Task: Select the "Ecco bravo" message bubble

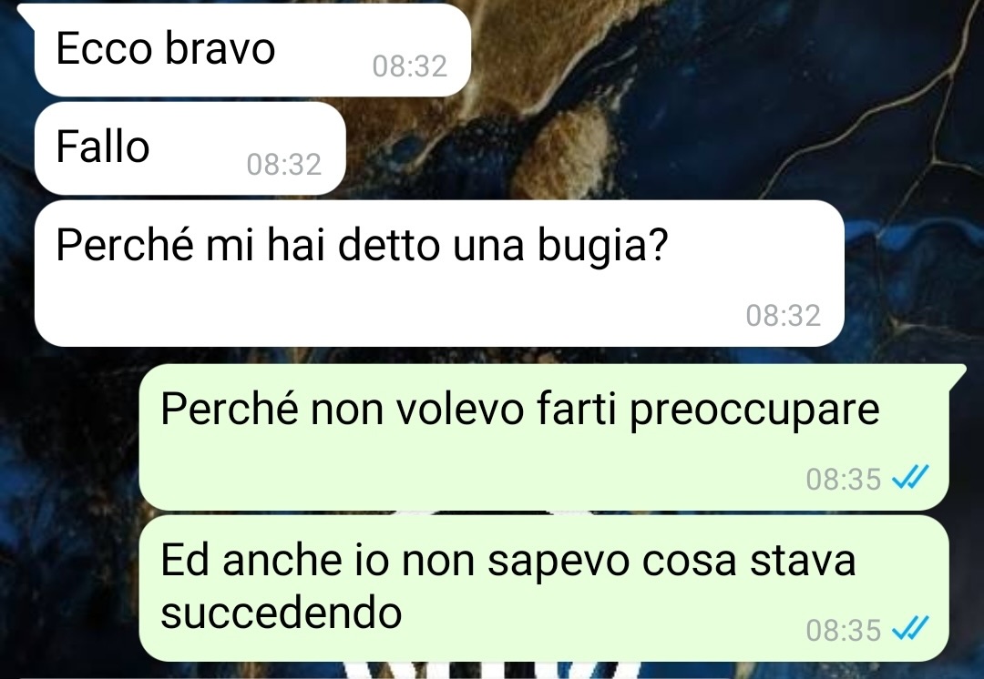Action: pyautogui.click(x=252, y=50)
